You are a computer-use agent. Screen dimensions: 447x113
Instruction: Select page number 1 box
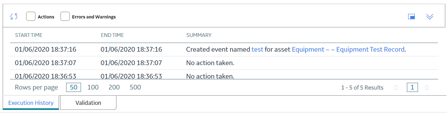tap(412, 87)
